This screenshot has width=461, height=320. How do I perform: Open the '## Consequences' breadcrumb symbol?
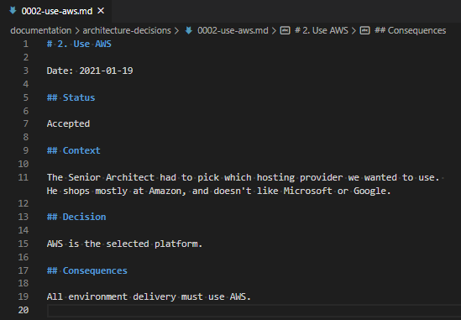point(410,30)
